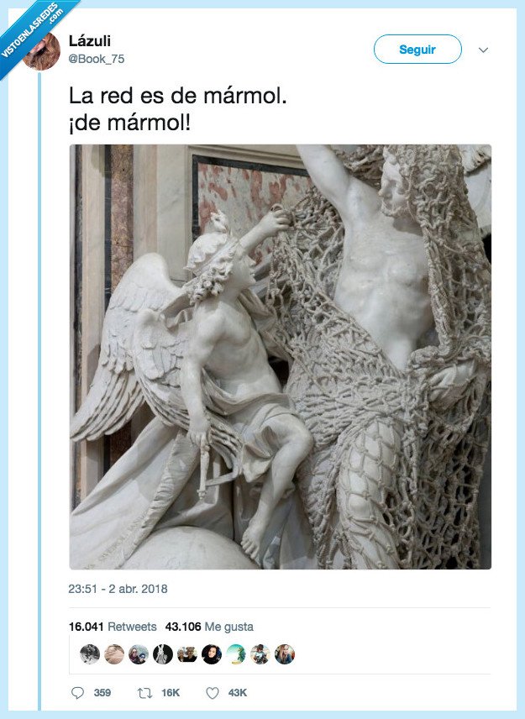525x719 pixels.
Task: Open fifth liker's avatar in row
Action: (187, 653)
